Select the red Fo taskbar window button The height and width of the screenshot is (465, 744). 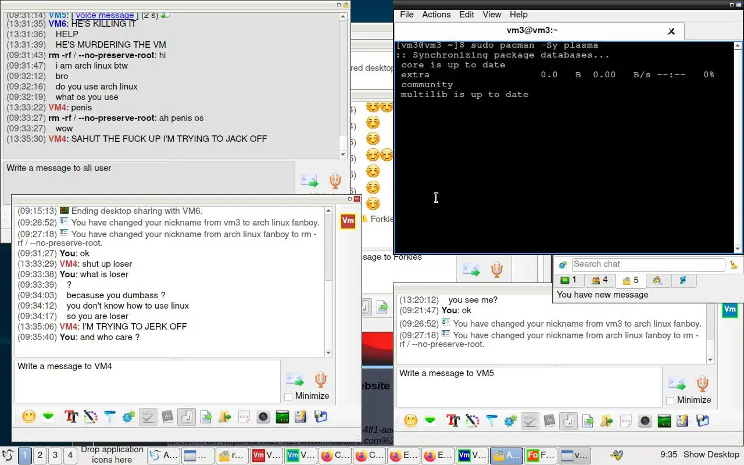click(541, 456)
